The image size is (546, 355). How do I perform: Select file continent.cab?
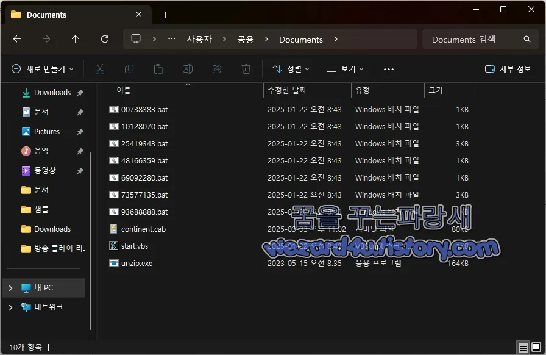(137, 229)
